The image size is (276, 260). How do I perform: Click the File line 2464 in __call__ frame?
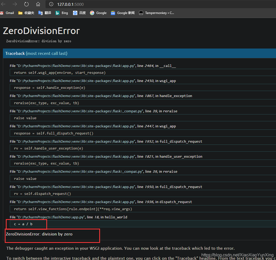93,66
